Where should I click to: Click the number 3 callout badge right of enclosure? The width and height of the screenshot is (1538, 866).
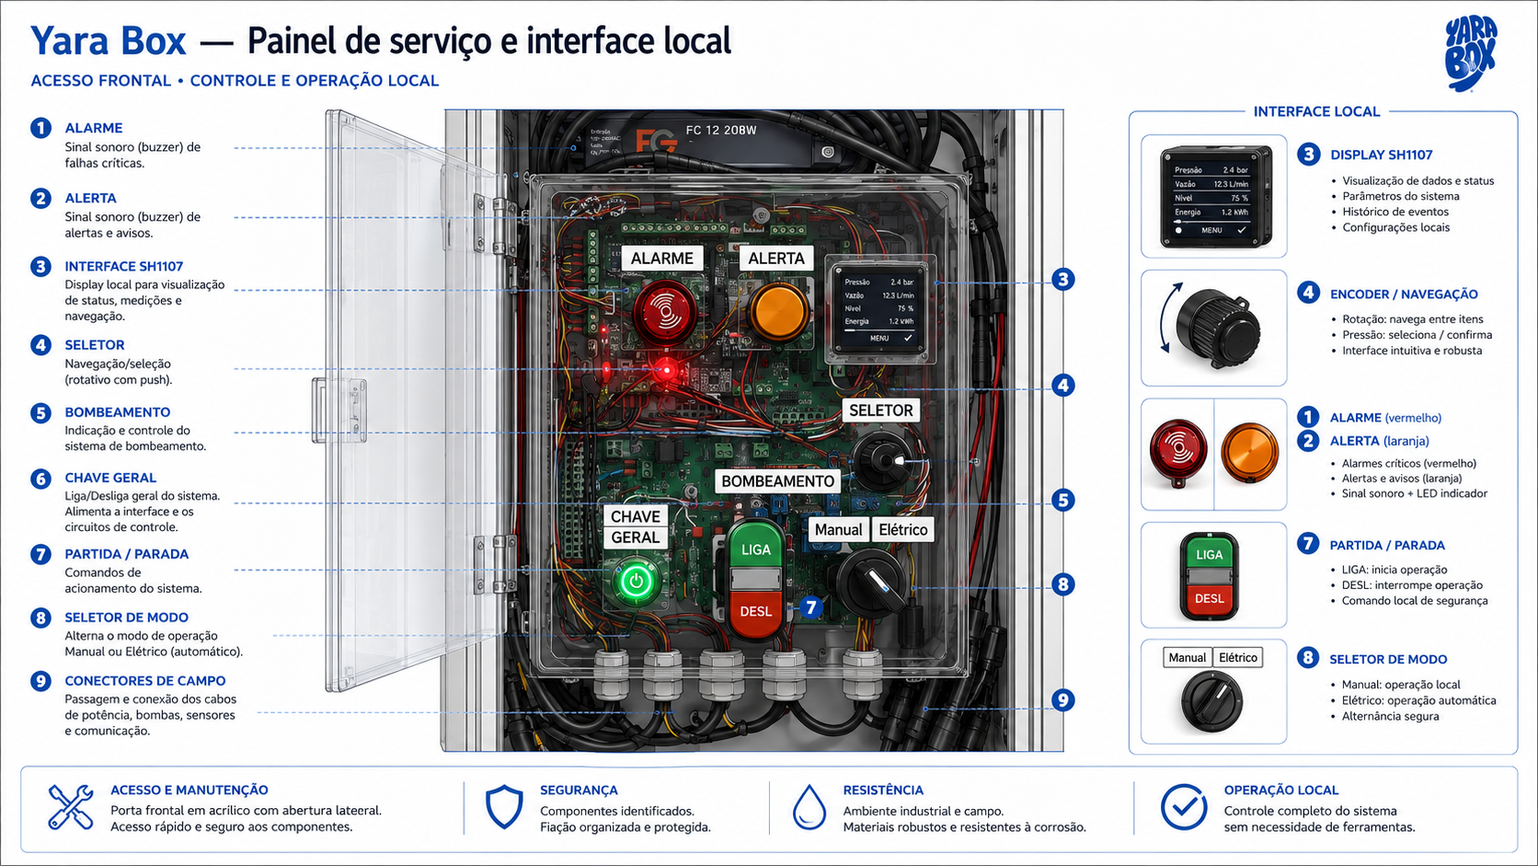[1063, 280]
